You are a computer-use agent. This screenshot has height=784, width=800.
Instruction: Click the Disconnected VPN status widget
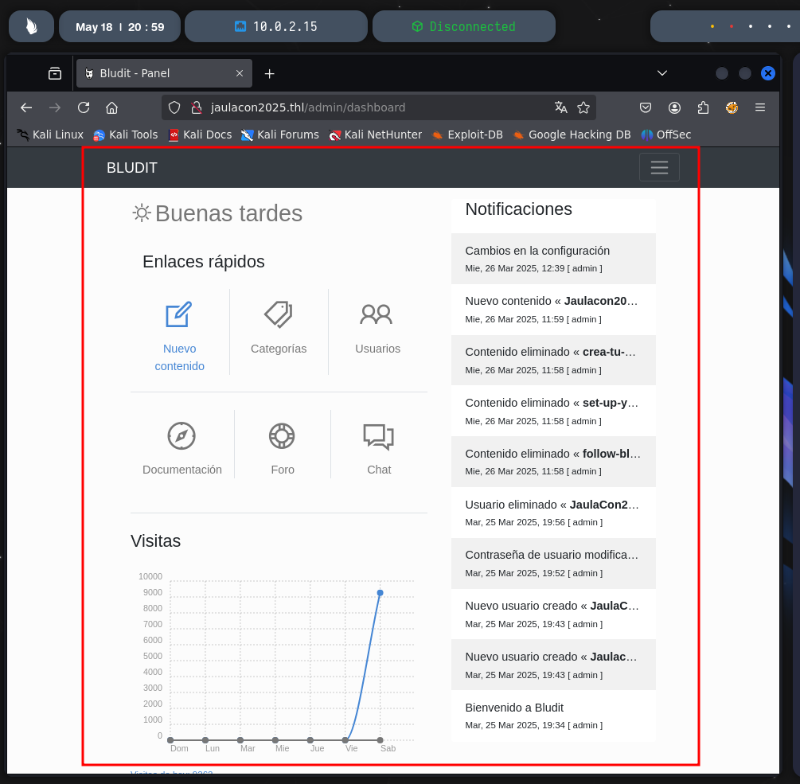(464, 26)
